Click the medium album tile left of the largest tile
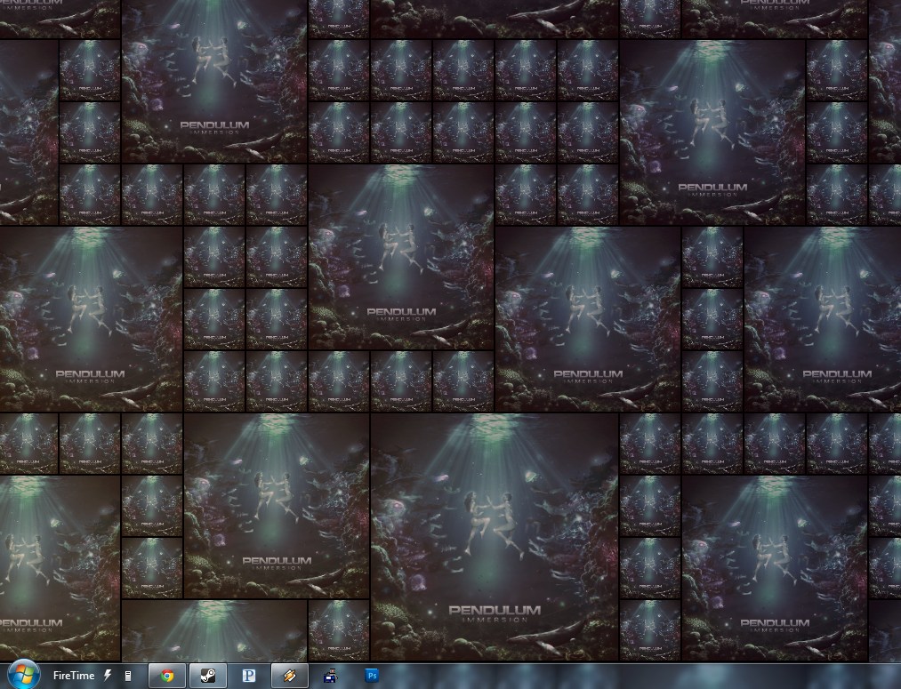The width and height of the screenshot is (901, 689). point(276,506)
